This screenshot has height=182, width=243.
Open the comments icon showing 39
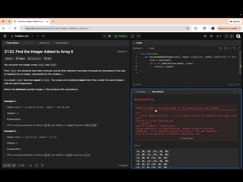(x=22, y=165)
